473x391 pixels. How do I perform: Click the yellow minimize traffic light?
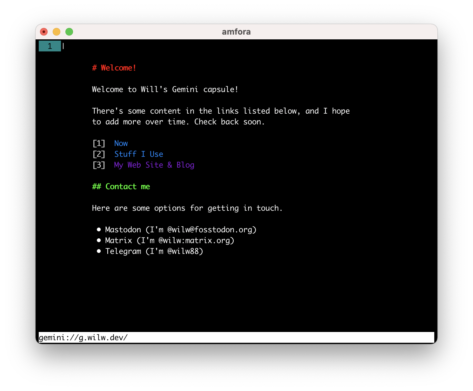(x=57, y=32)
